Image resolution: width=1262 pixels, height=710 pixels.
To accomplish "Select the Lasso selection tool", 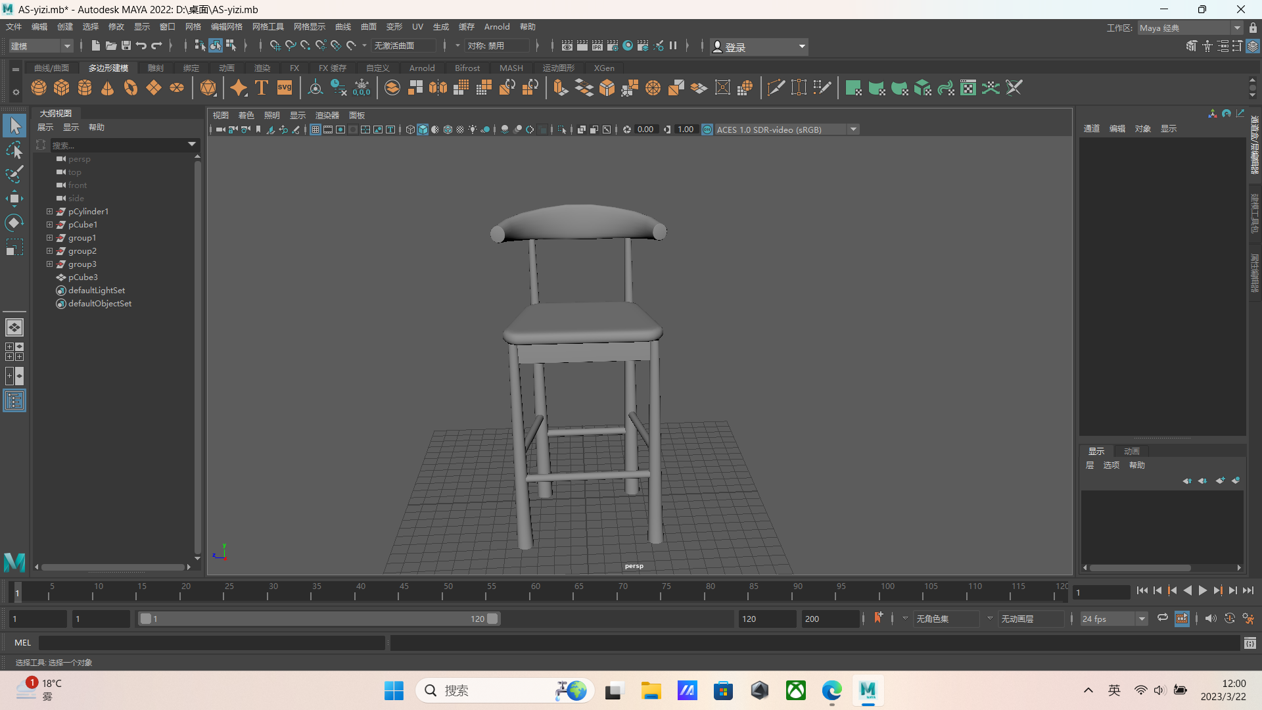I will [x=14, y=150].
